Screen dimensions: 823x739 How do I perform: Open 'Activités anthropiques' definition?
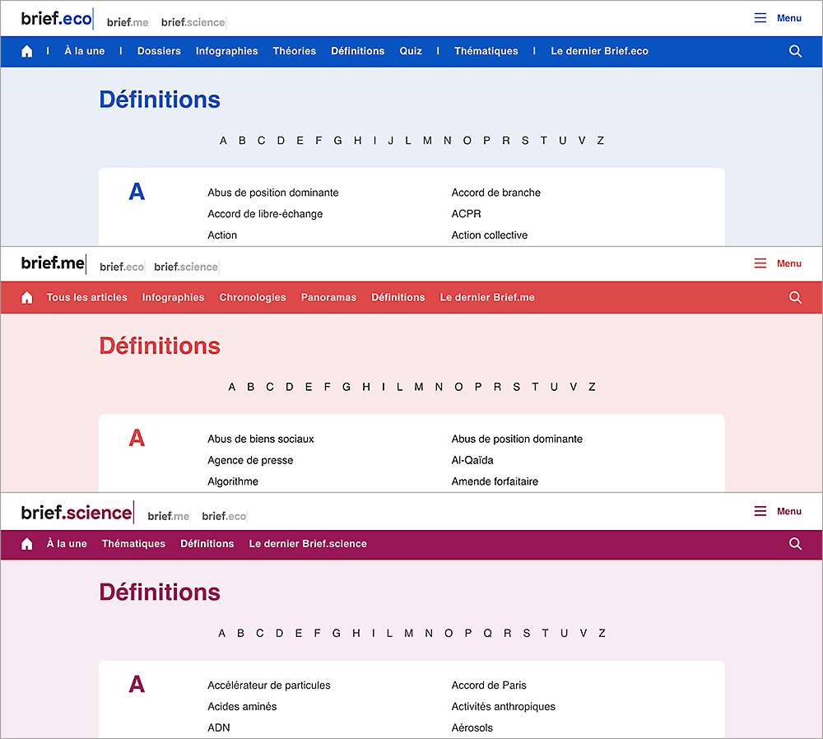[504, 707]
